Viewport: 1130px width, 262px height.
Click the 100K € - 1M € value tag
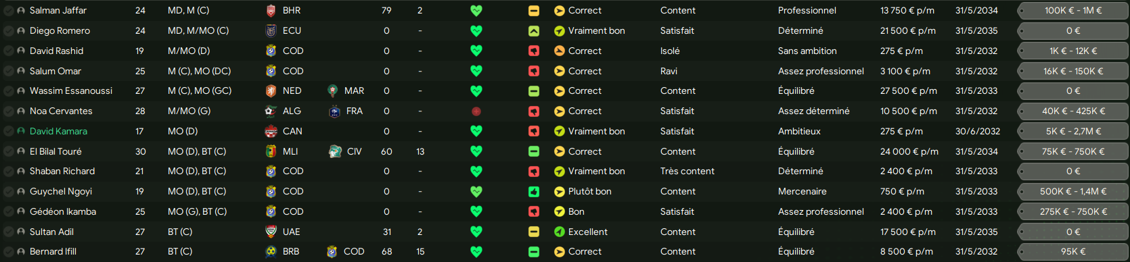point(1073,11)
